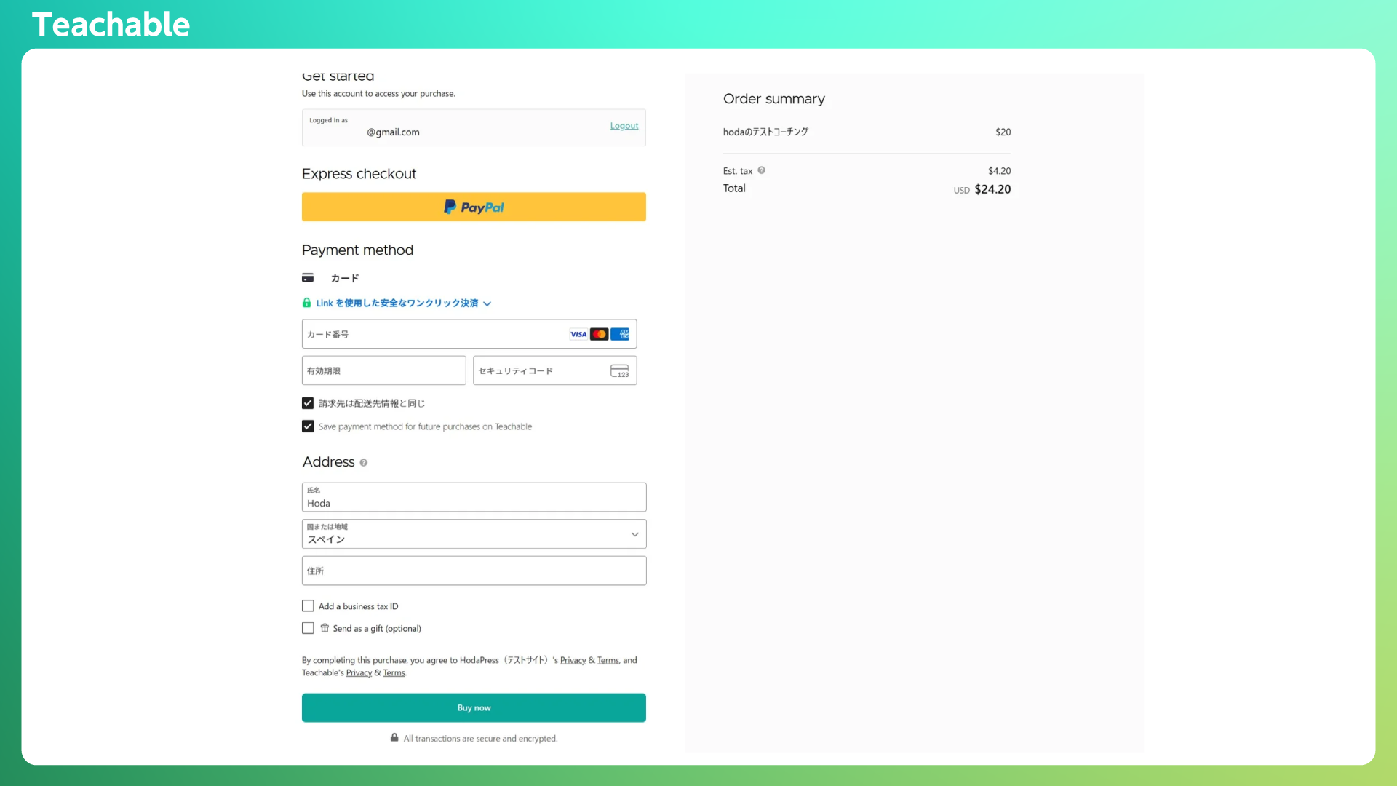Click the カード番号 card number field
This screenshot has width=1397, height=786.
tap(433, 334)
